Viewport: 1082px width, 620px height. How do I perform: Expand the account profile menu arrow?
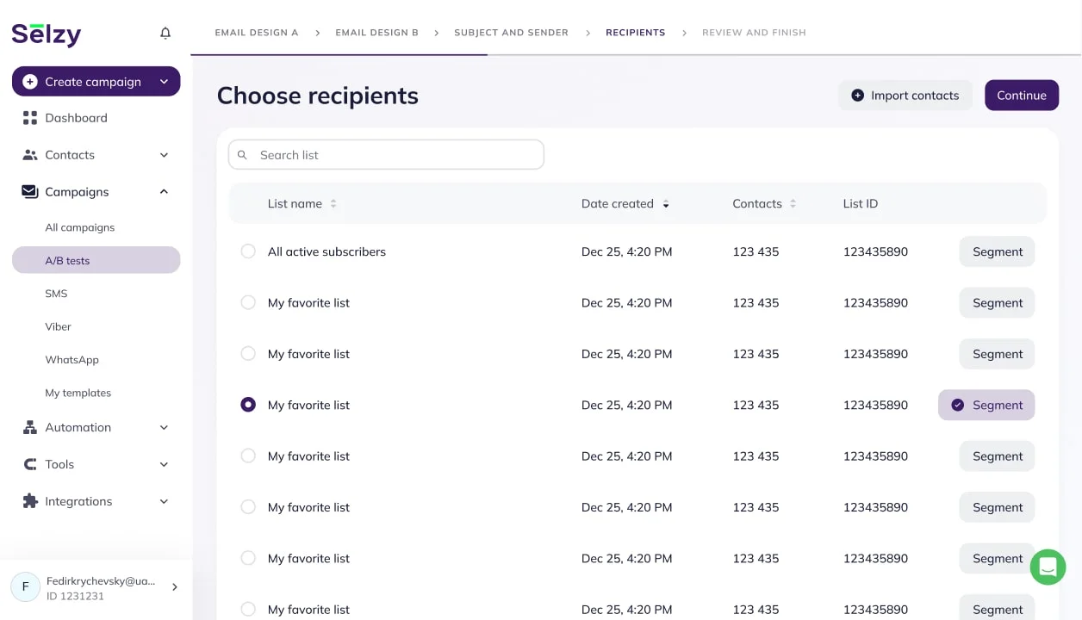[x=175, y=587]
